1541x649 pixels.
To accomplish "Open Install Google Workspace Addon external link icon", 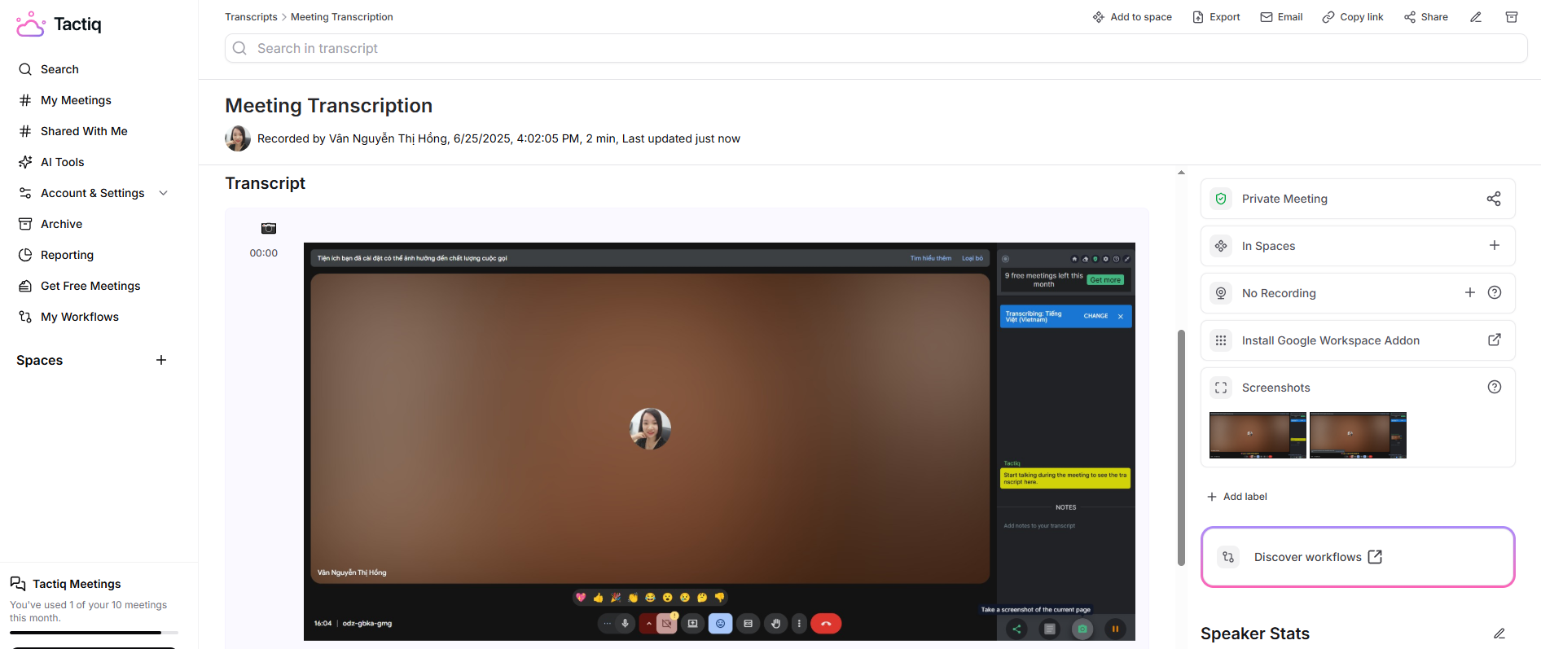I will point(1494,340).
